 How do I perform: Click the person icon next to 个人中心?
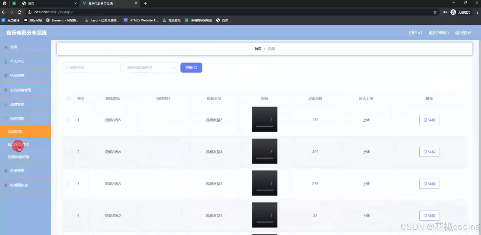click(6, 62)
